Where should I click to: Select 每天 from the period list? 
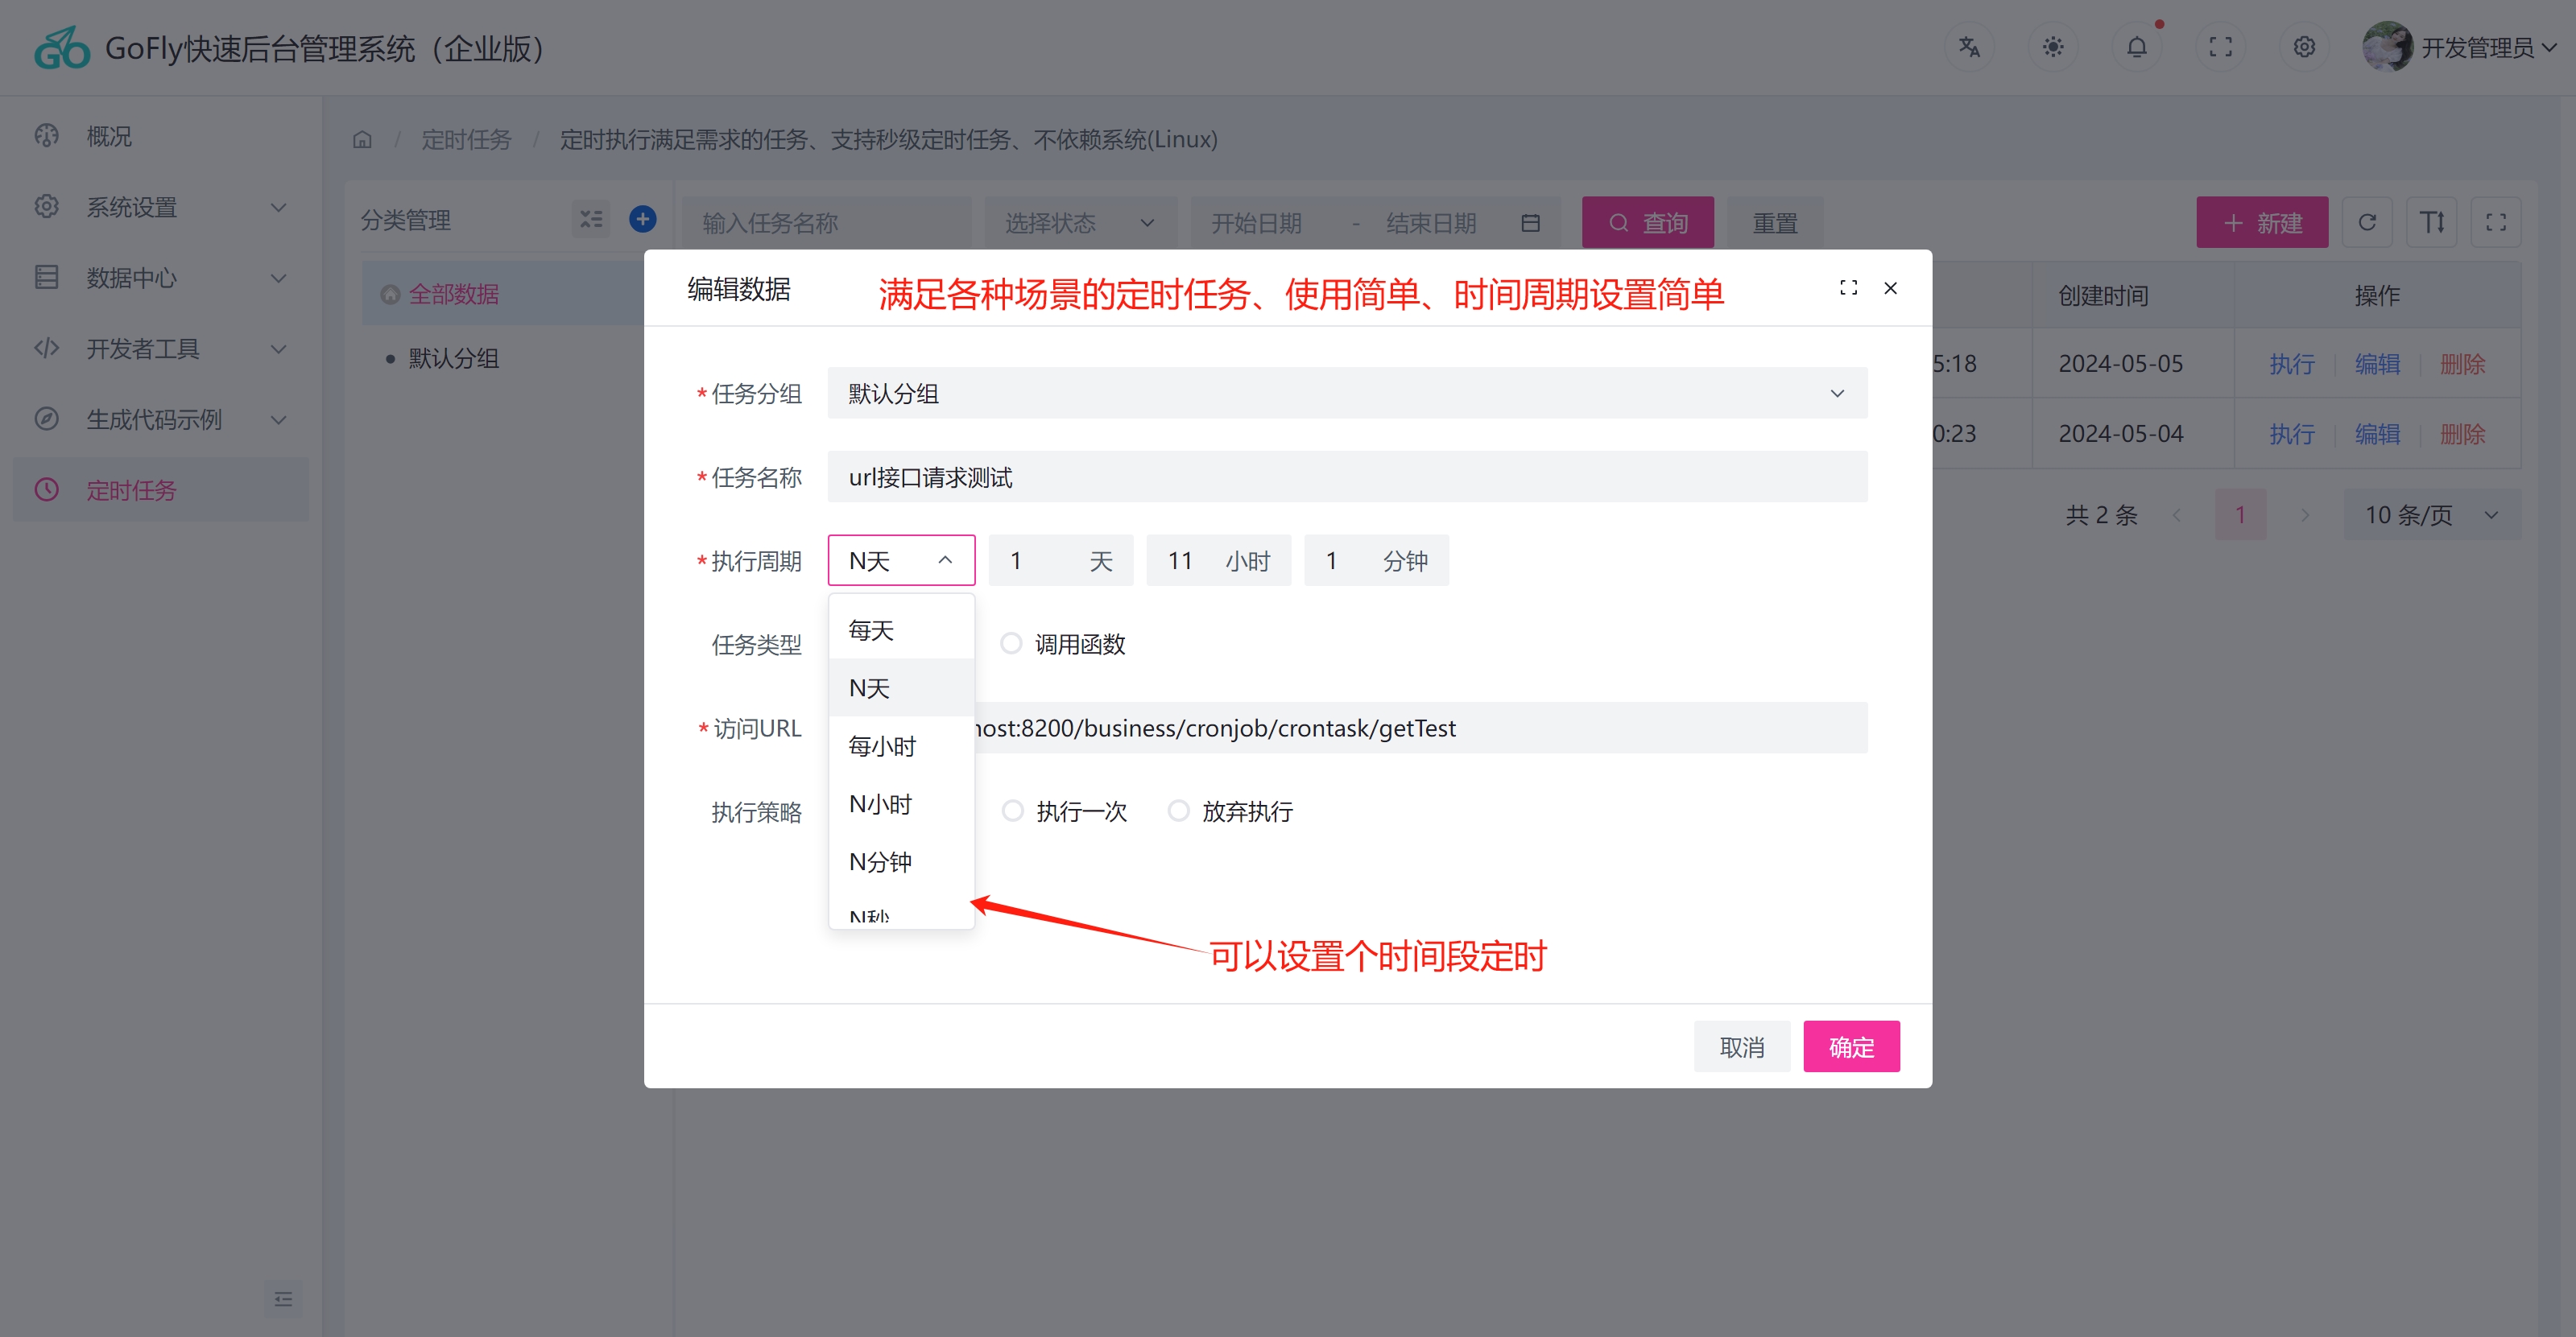coord(901,629)
